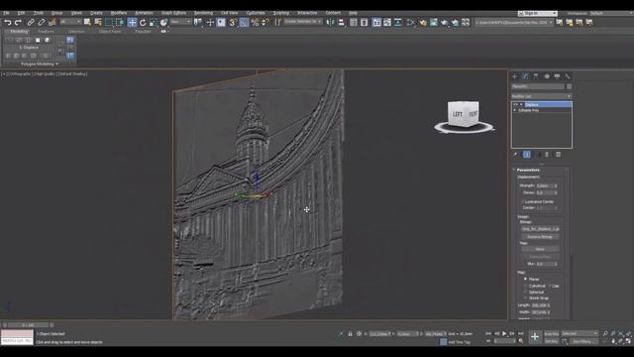Open the Modifier List dropdown
Screen dimensions: 634x357
coord(542,96)
